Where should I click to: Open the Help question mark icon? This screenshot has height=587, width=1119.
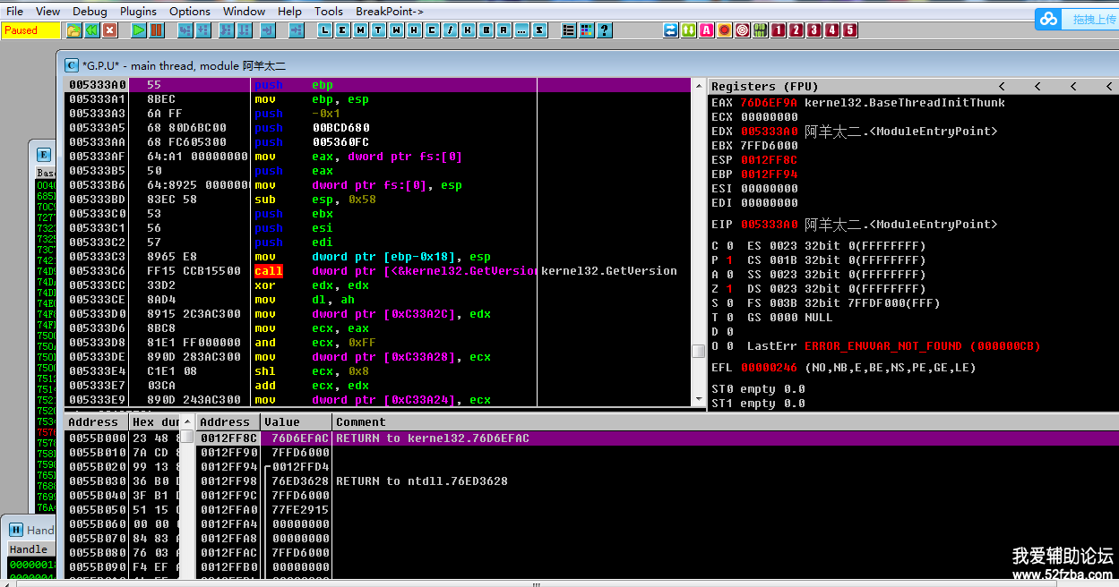(605, 30)
